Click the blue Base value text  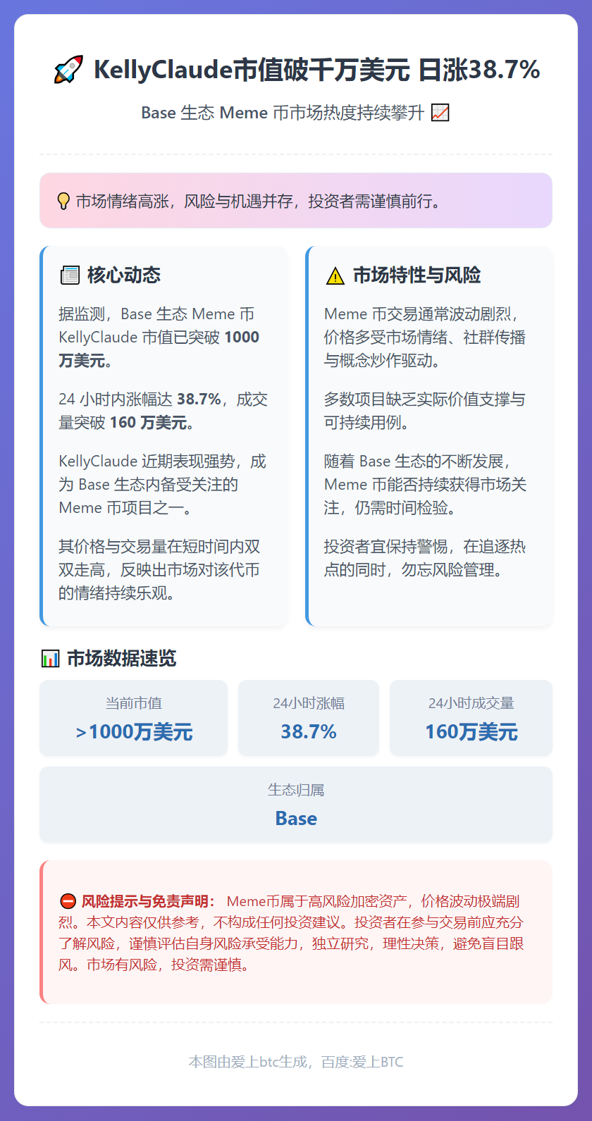(x=296, y=819)
